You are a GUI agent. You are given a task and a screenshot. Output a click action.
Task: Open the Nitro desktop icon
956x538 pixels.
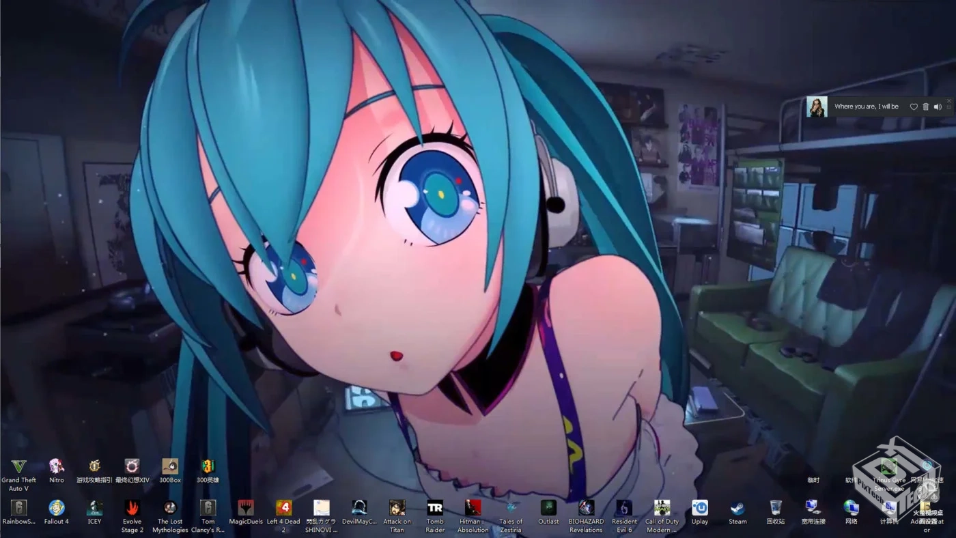coord(57,467)
